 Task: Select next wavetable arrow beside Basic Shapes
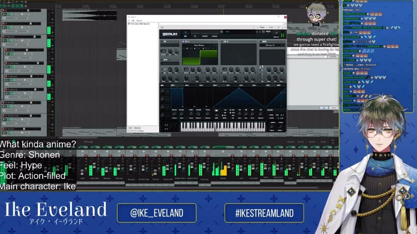click(x=217, y=45)
